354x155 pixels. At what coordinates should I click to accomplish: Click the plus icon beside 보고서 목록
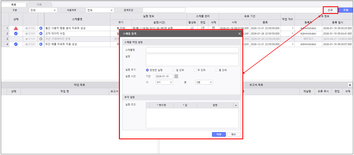pos(350,85)
